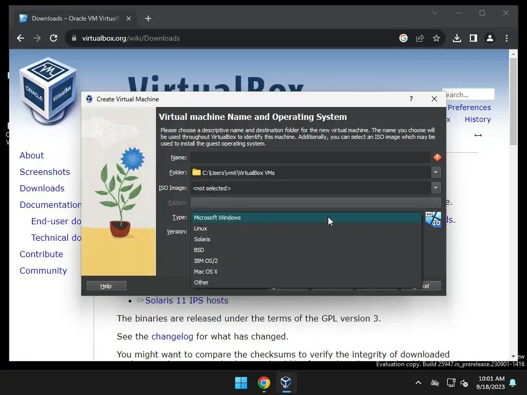
Task: Open Solaris 11 IPS hosts link
Action: coord(186,300)
